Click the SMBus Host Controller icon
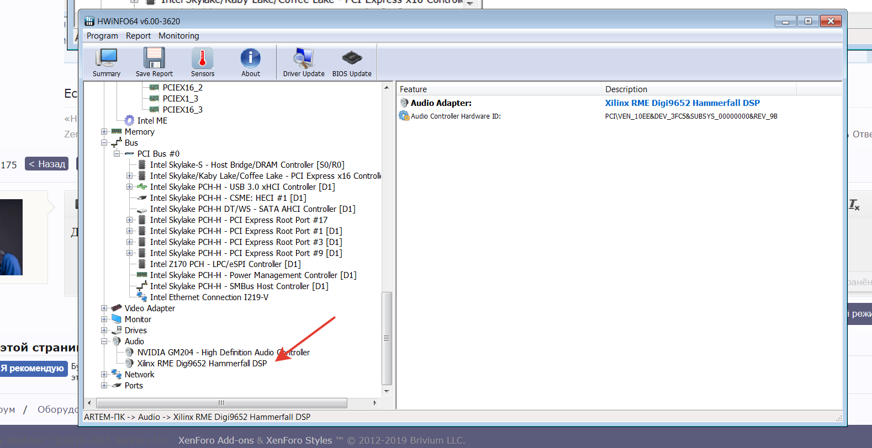Image resolution: width=872 pixels, height=448 pixels. (142, 286)
